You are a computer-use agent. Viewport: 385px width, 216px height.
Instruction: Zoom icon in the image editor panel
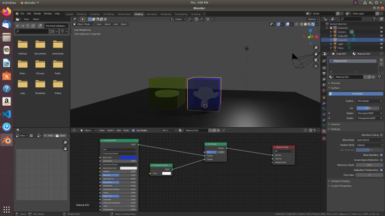65,142
